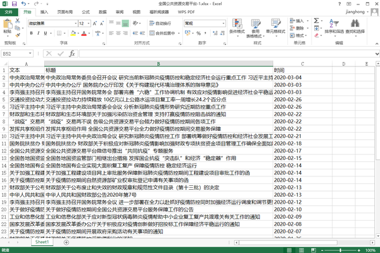Click the yellow fill color swatch
This screenshot has width=380, height=253.
[73, 33]
